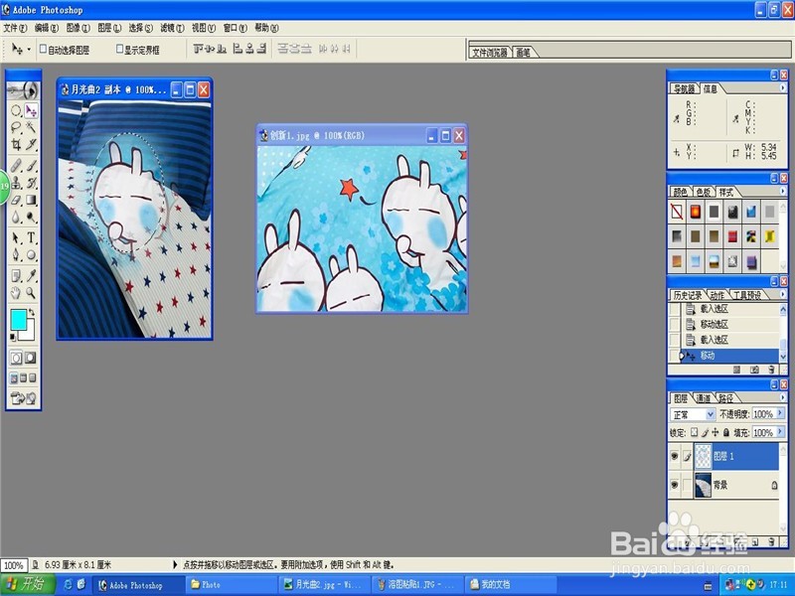This screenshot has width=795, height=596.
Task: Open the 开始 Start button
Action: 28,584
